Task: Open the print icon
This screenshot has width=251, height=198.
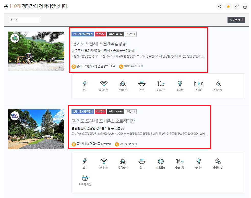Action: (x=245, y=6)
